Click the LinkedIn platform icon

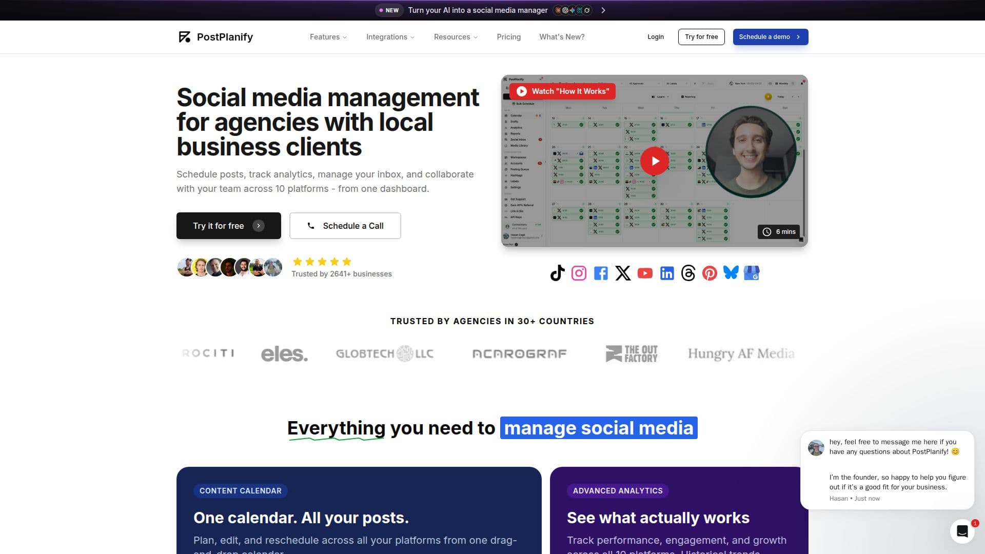pyautogui.click(x=667, y=273)
